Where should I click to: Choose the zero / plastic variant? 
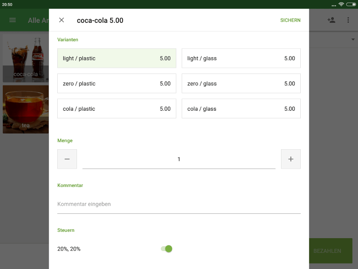[x=116, y=83]
